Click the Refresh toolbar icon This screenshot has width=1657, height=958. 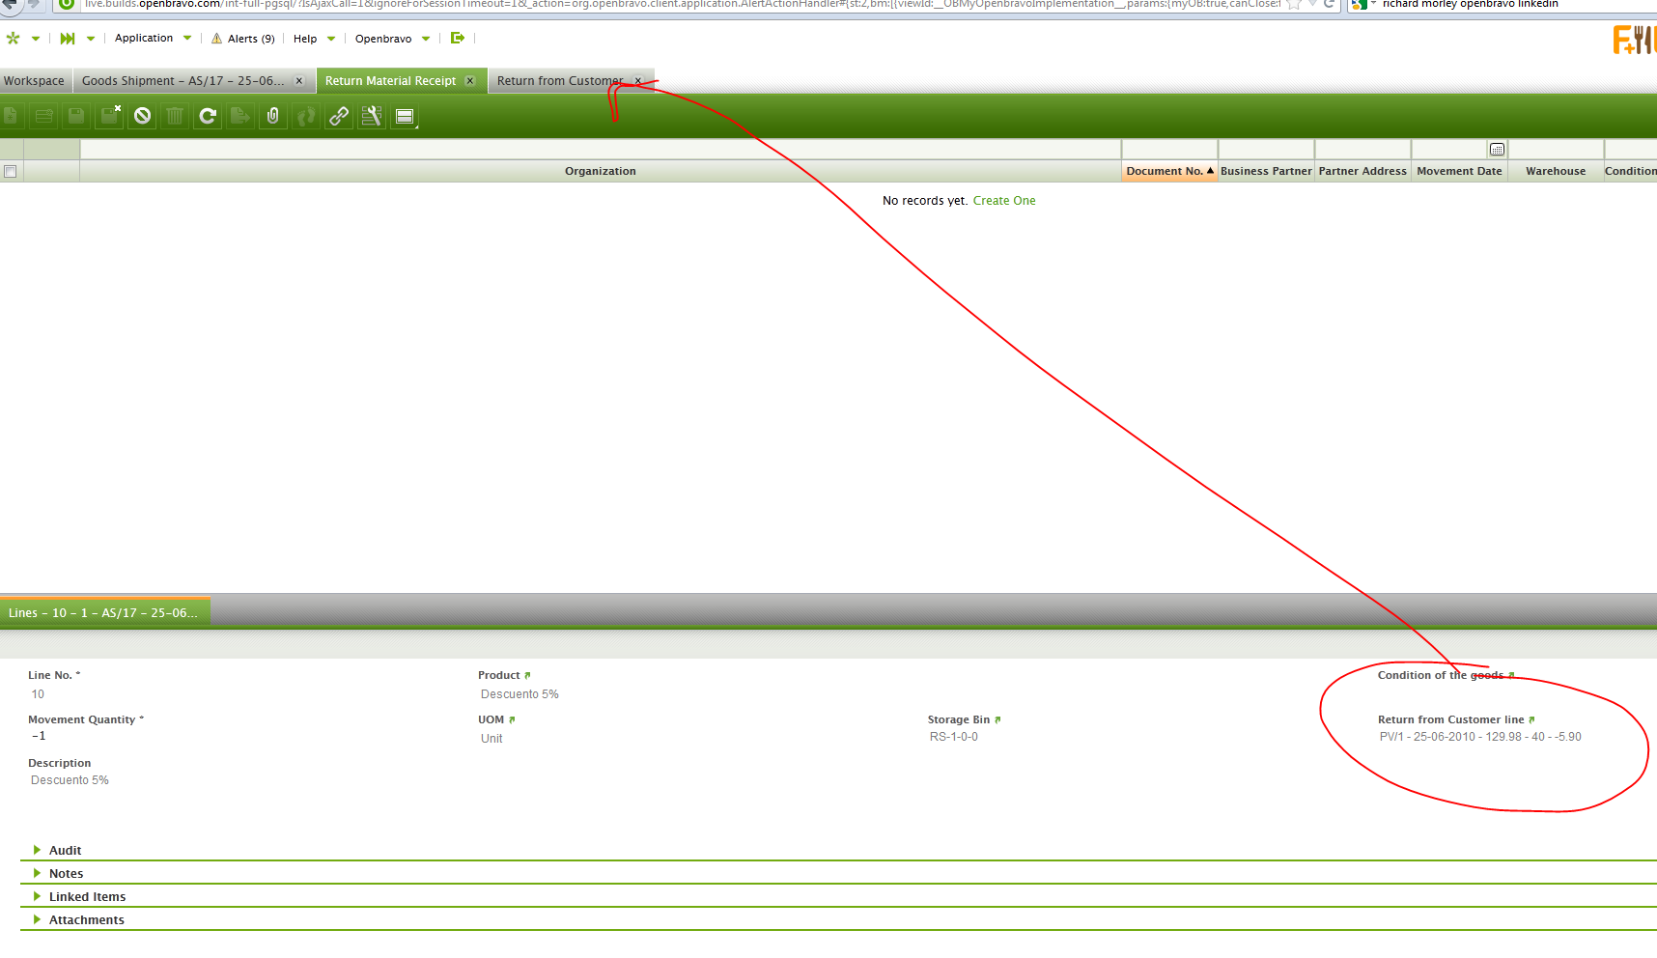pyautogui.click(x=208, y=117)
